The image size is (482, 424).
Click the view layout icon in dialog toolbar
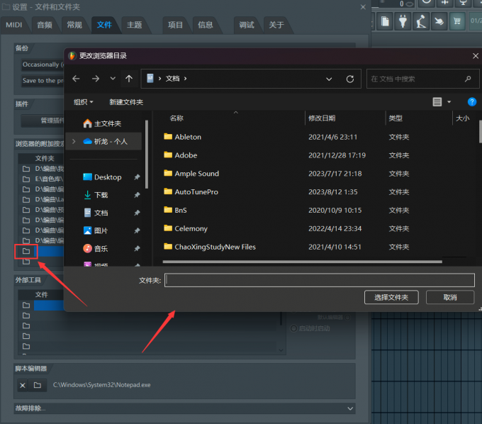point(437,102)
